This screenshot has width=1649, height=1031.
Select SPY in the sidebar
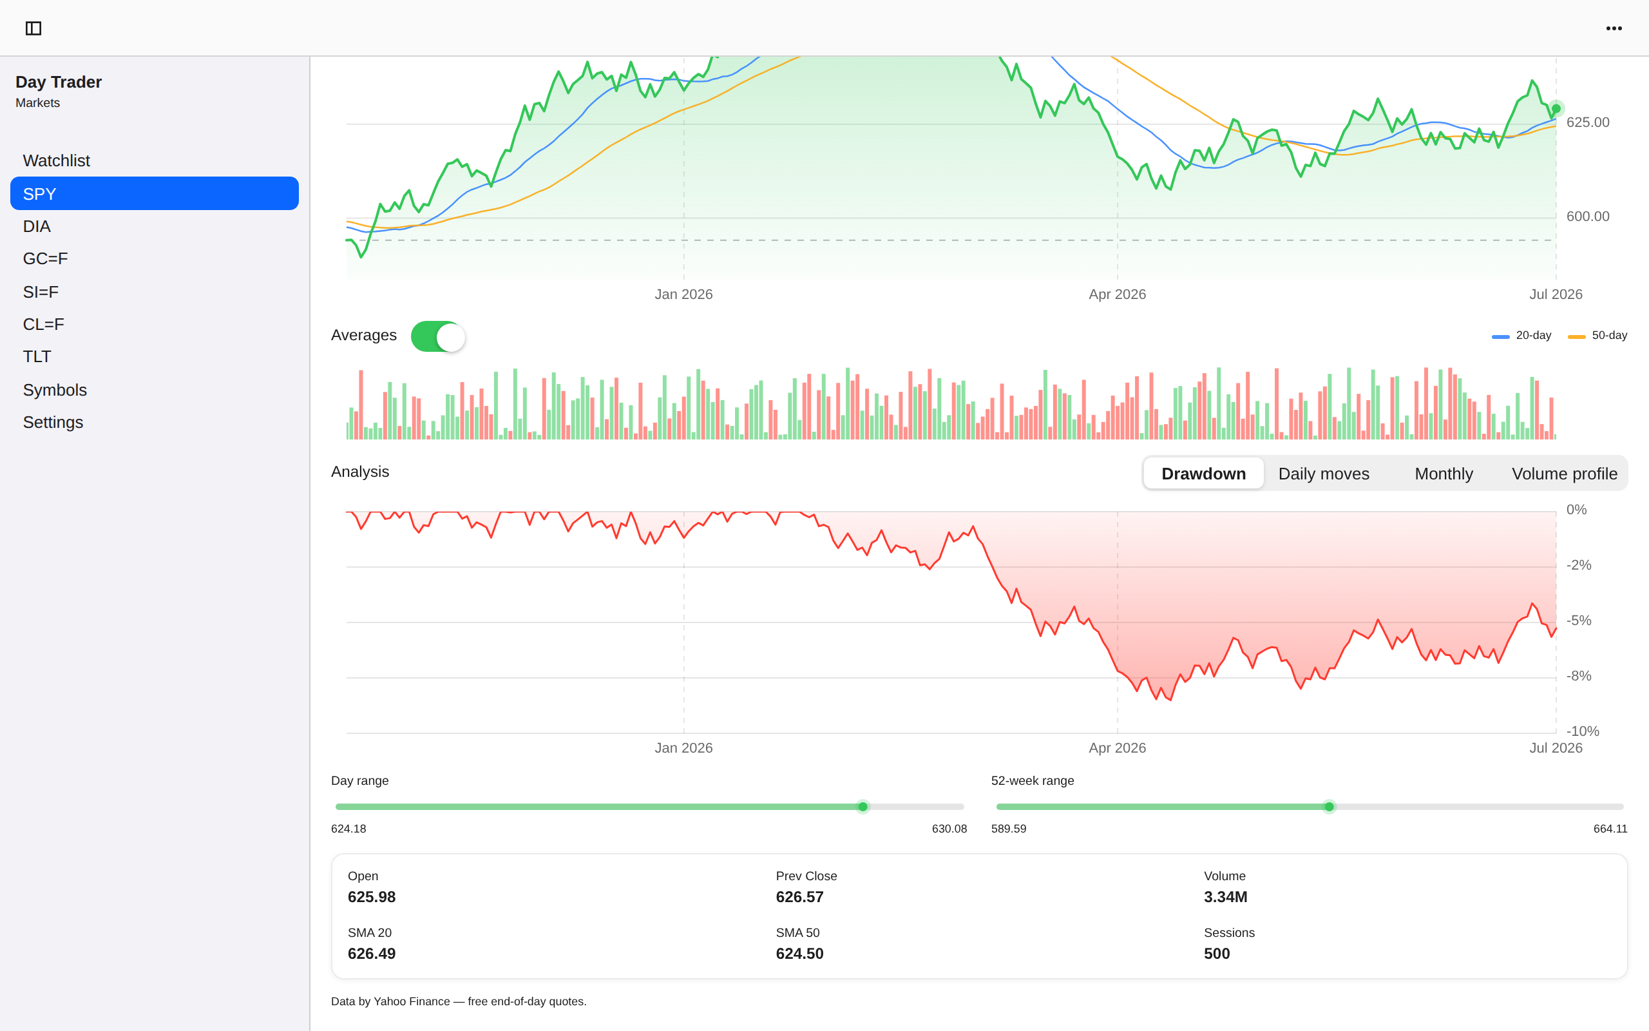coord(155,194)
